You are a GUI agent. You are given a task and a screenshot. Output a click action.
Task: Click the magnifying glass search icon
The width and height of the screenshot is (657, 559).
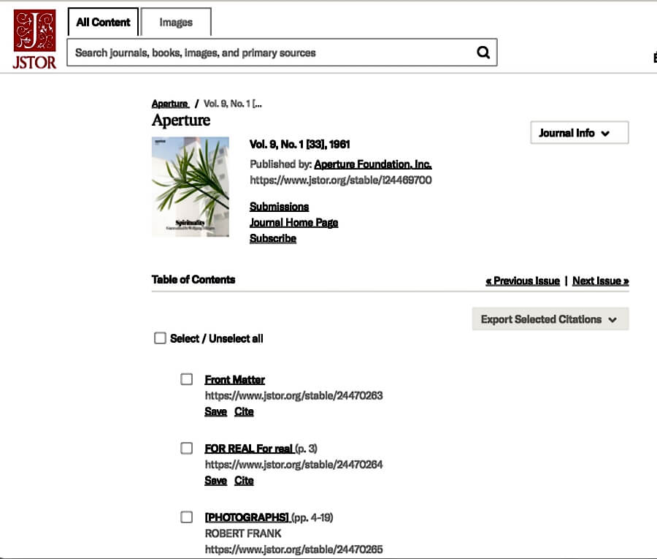coord(483,53)
